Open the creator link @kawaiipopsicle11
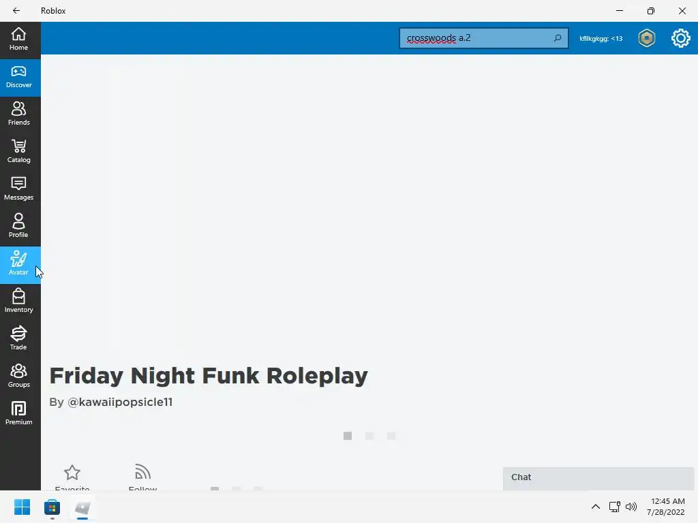The width and height of the screenshot is (698, 523). pos(120,402)
